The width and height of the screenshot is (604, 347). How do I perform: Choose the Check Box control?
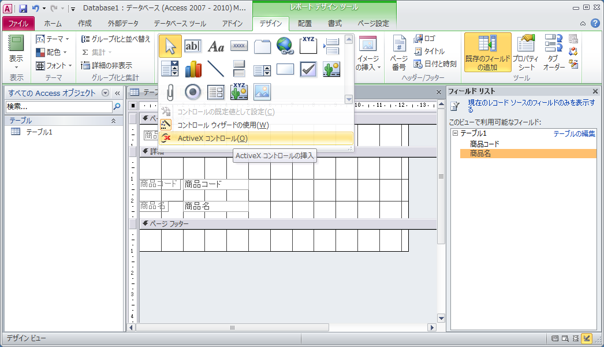click(x=308, y=69)
